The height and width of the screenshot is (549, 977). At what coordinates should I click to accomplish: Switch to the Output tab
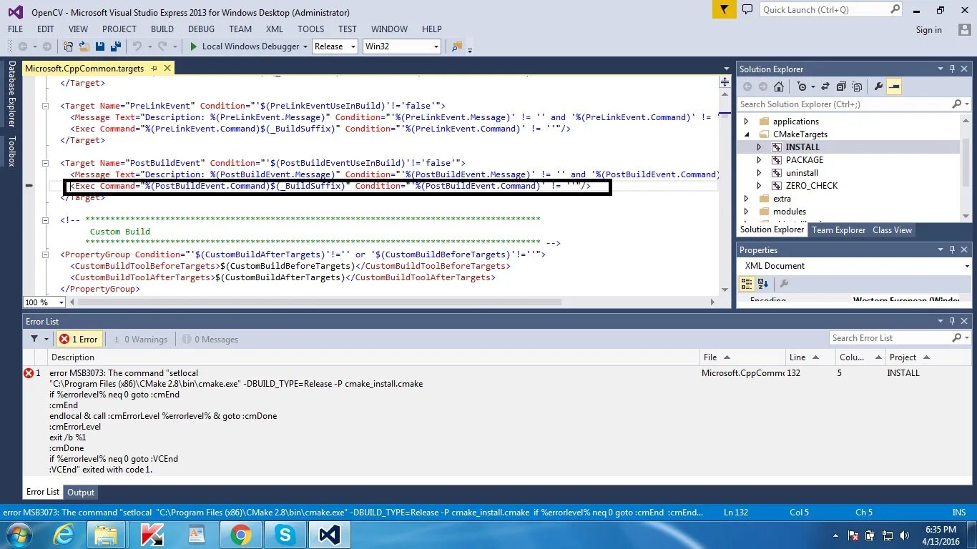pos(81,493)
